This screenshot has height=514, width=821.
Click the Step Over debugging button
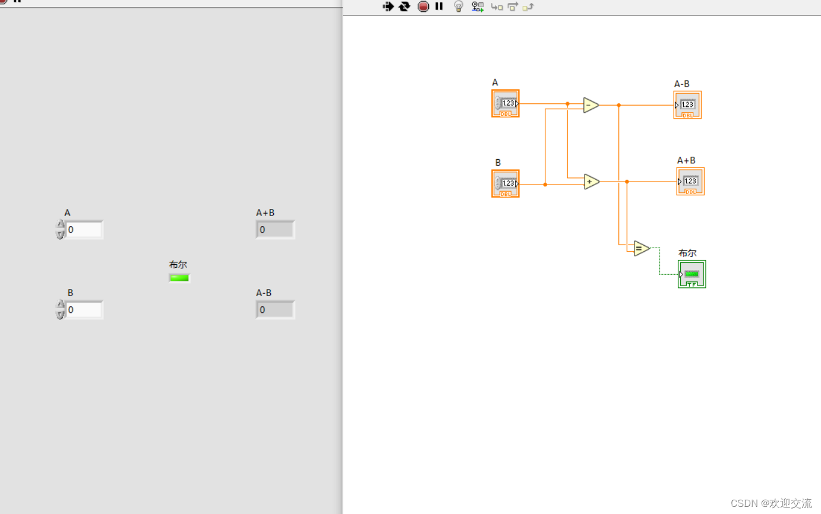513,7
